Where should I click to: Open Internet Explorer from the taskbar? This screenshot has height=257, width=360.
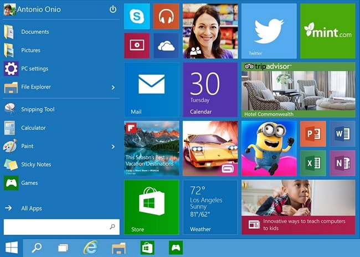coord(90,248)
